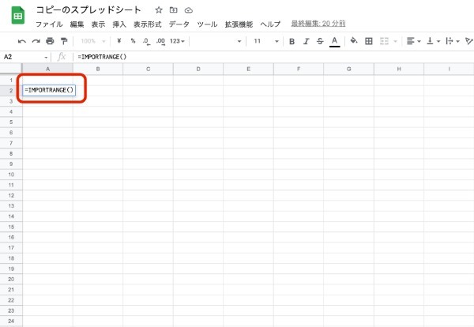The height and width of the screenshot is (327, 474).
Task: Select row 12 header
Action: 11,195
